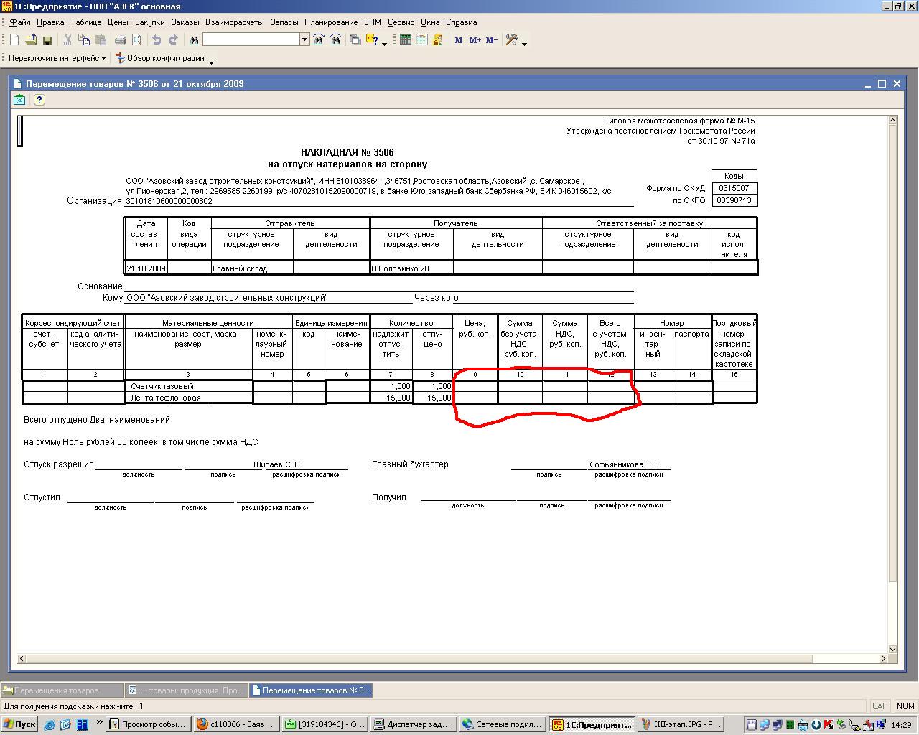Click the horizontal scrollbar right arrow

[882, 658]
